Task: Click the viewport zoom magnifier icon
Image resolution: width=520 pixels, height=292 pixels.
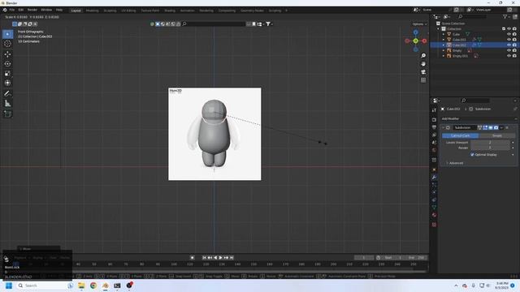Action: click(x=423, y=56)
